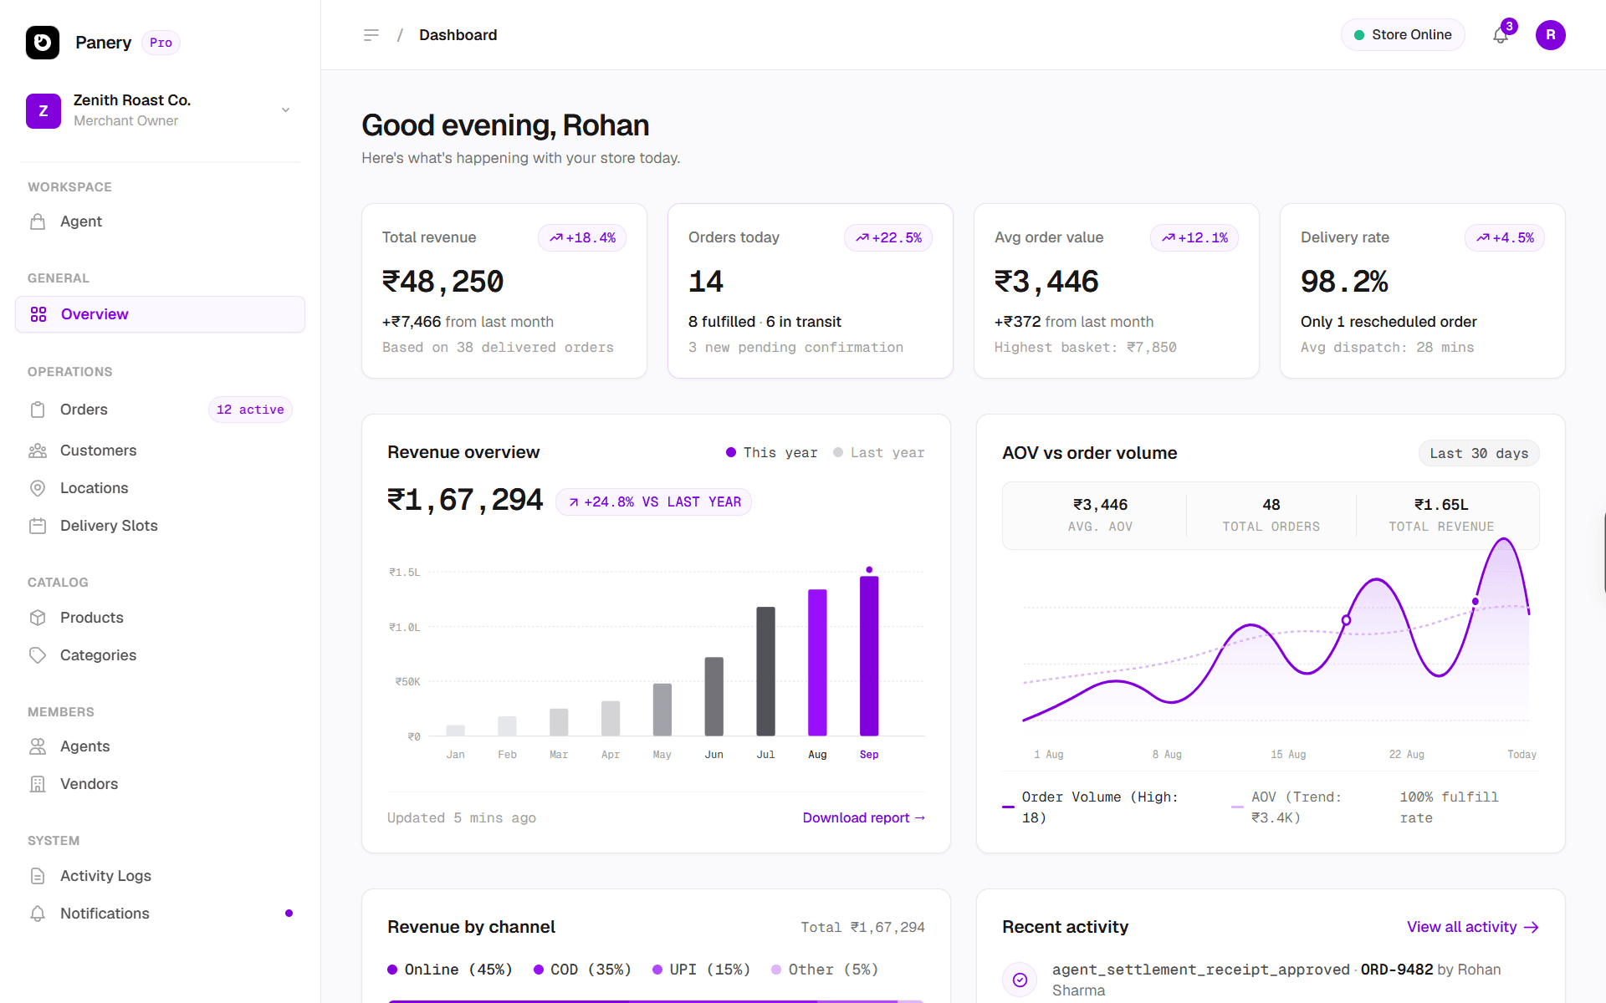Select the Sep bar in revenue chart
The image size is (1606, 1003).
coord(869,656)
